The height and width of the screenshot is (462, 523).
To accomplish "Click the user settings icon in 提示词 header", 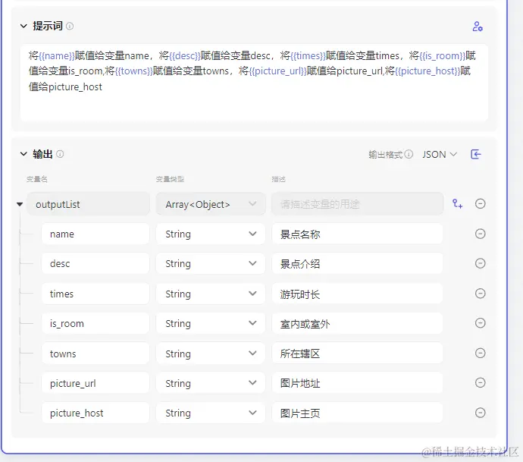I will [x=478, y=26].
